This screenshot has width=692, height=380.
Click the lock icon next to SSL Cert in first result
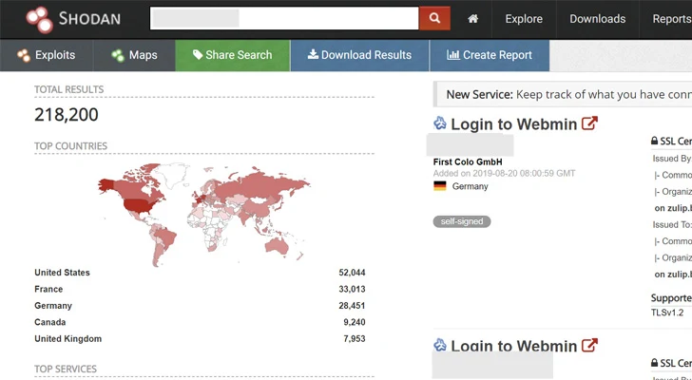point(655,141)
